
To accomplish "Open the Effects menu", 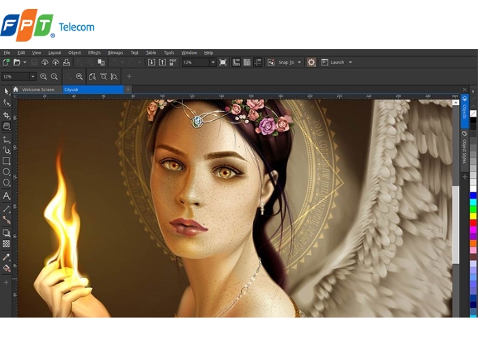I will click(94, 53).
